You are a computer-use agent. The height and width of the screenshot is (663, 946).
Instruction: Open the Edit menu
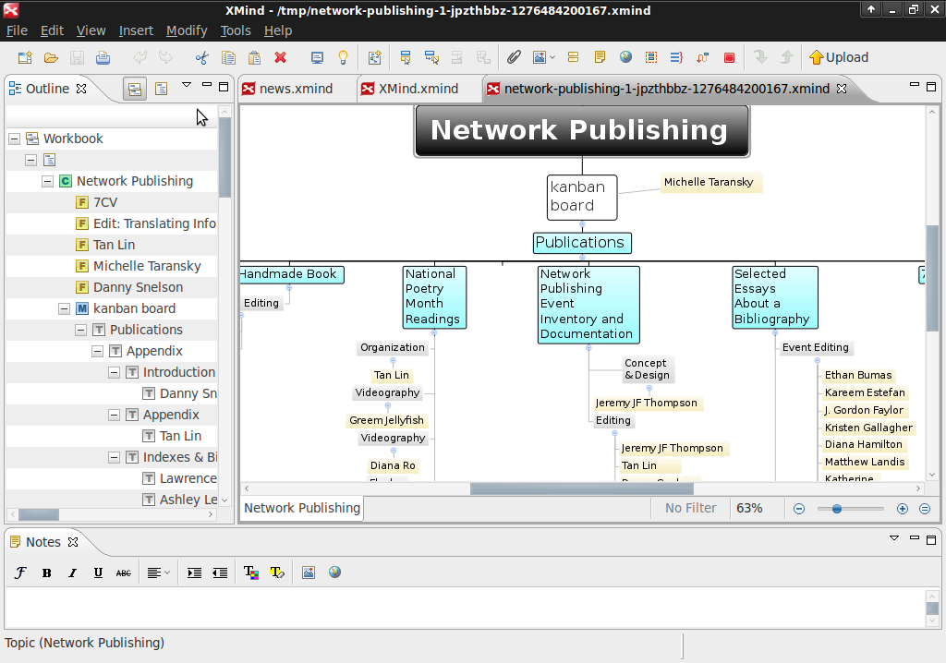click(52, 30)
